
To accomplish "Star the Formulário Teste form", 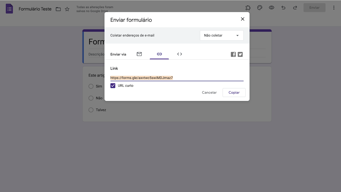I will pos(67,9).
